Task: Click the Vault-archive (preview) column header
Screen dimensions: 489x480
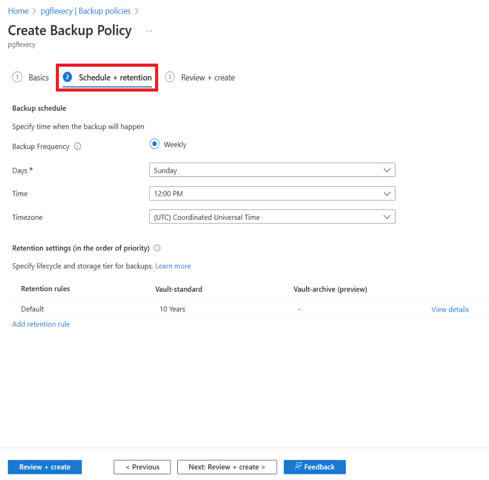Action: pos(330,289)
